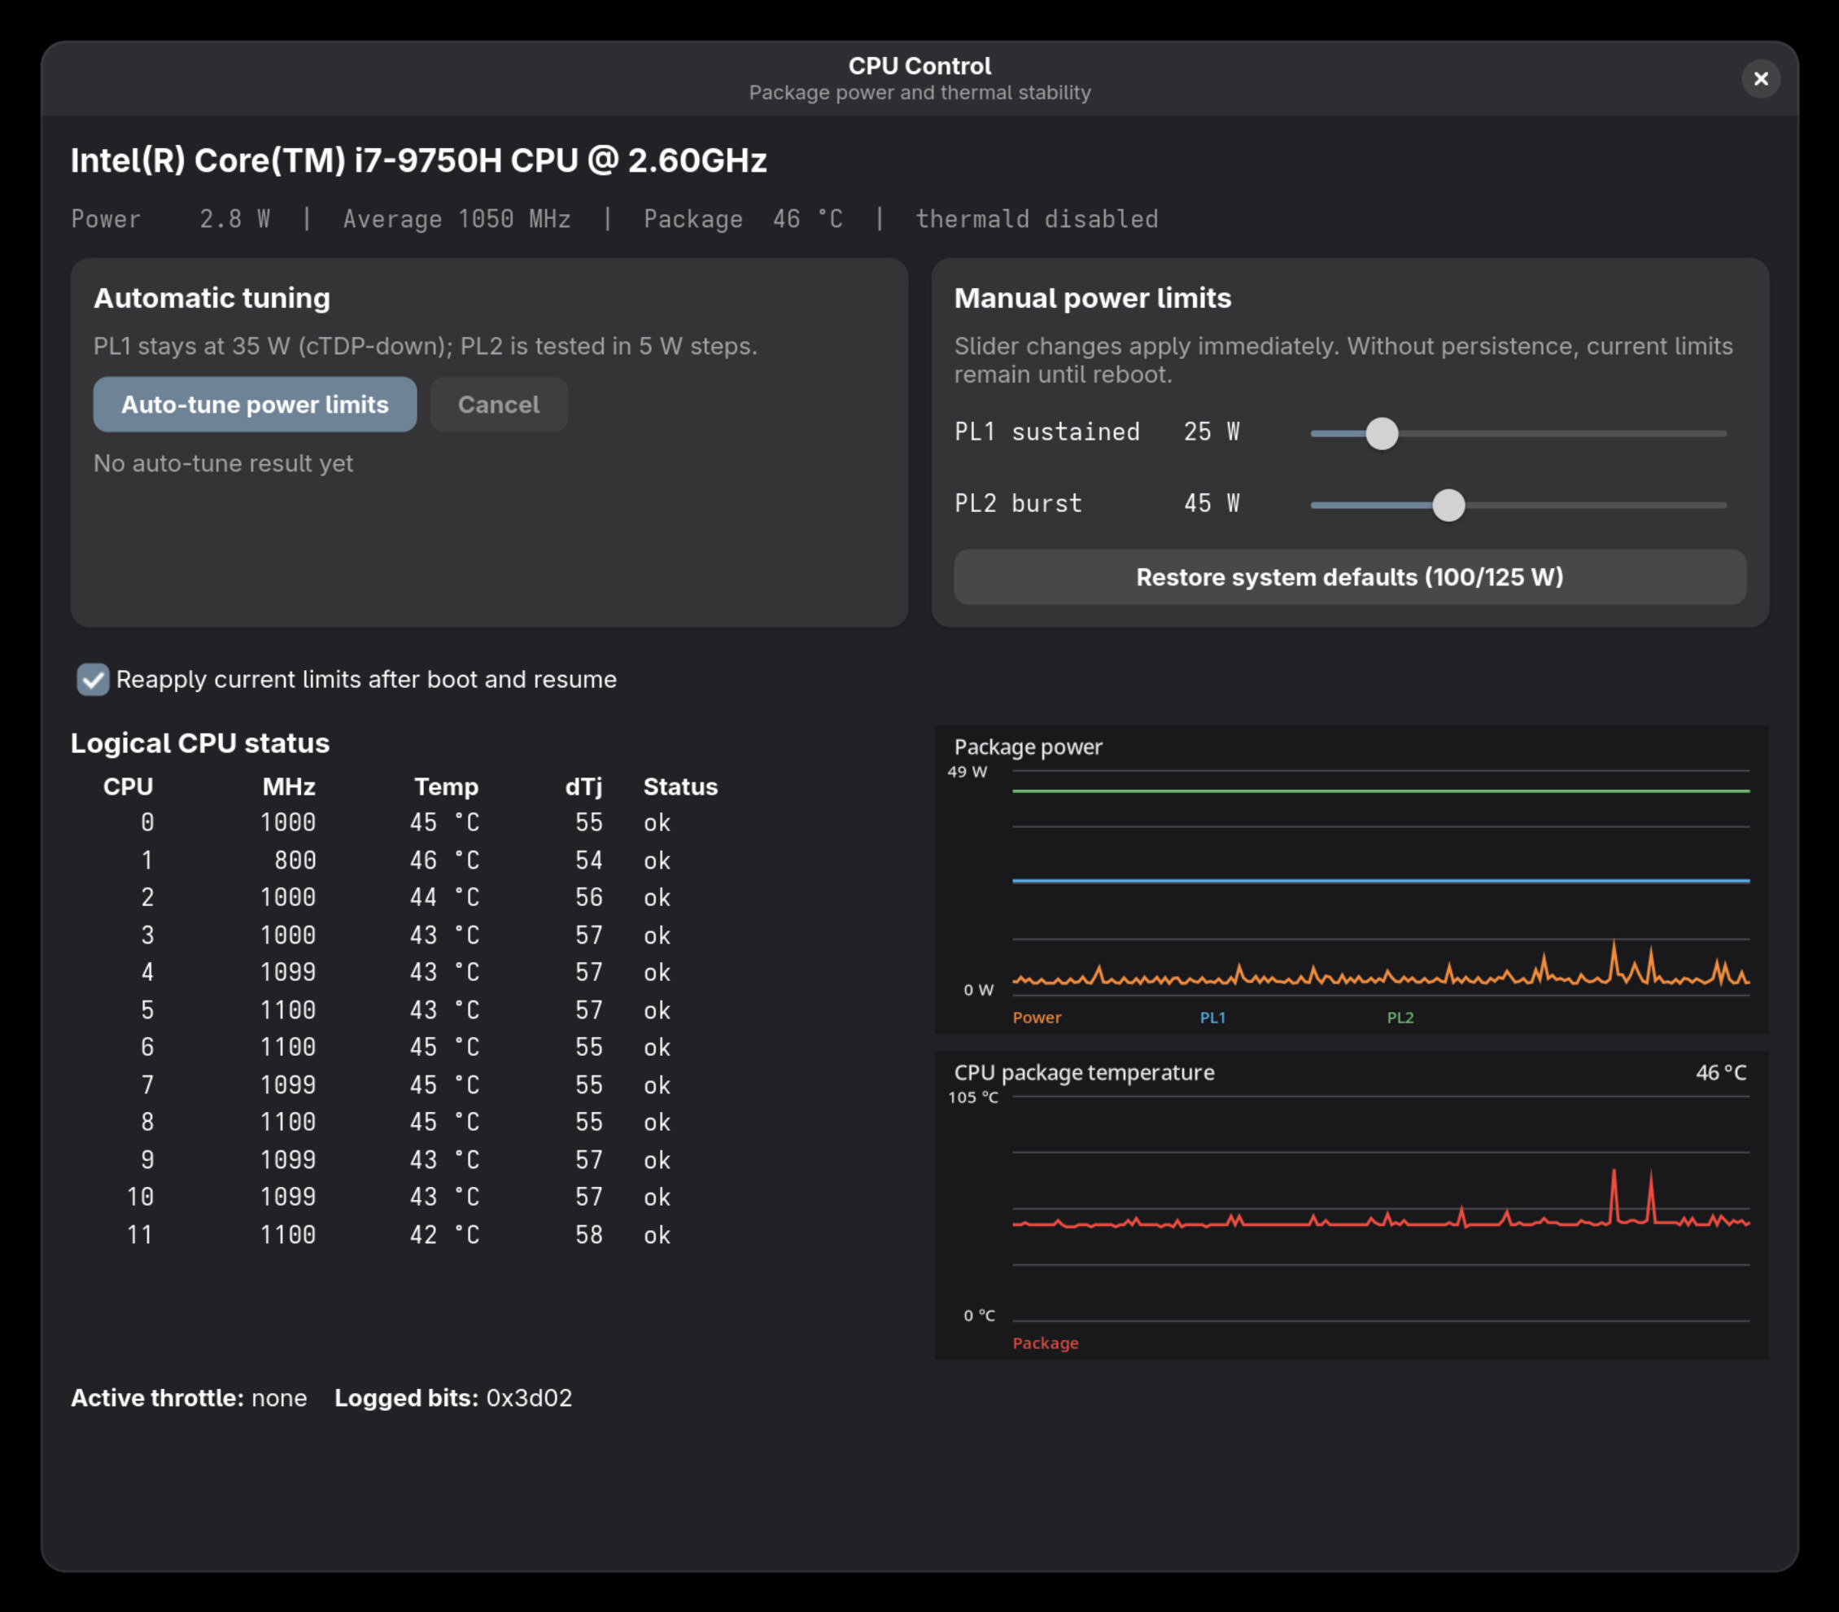
Task: Click the CPU column header
Action: pos(128,786)
